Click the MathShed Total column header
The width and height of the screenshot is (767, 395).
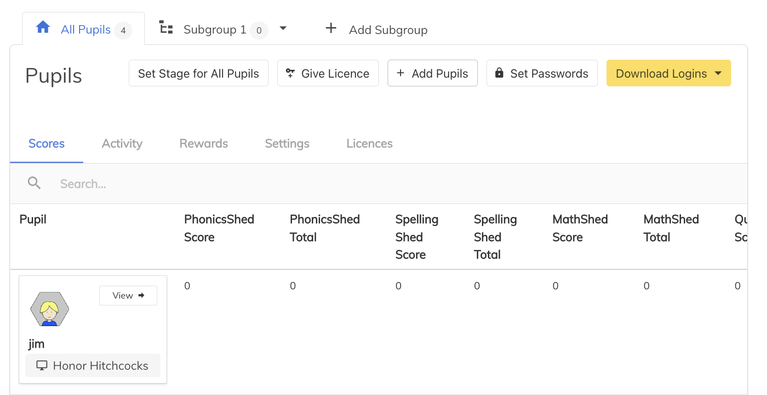tap(671, 228)
